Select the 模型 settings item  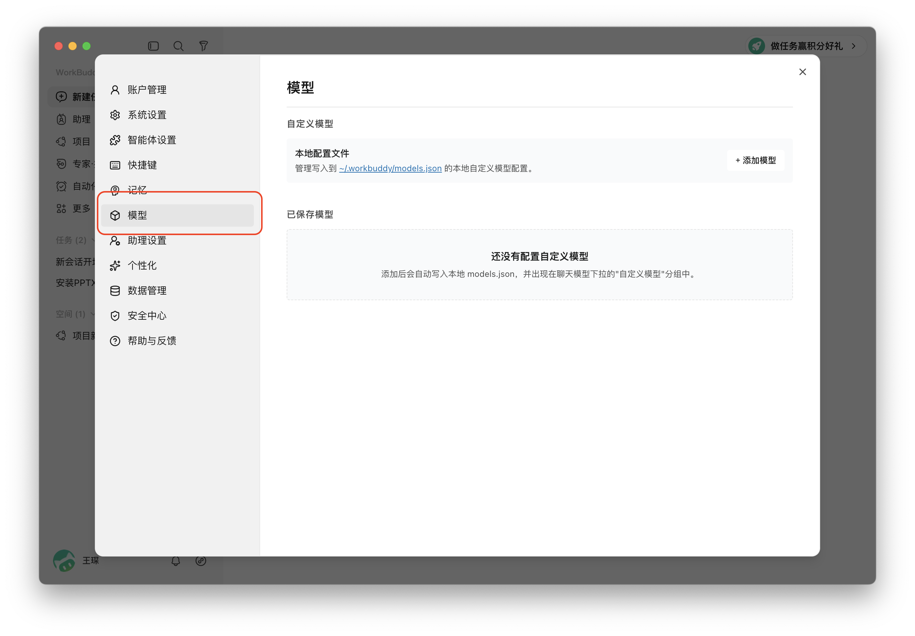pyautogui.click(x=177, y=215)
